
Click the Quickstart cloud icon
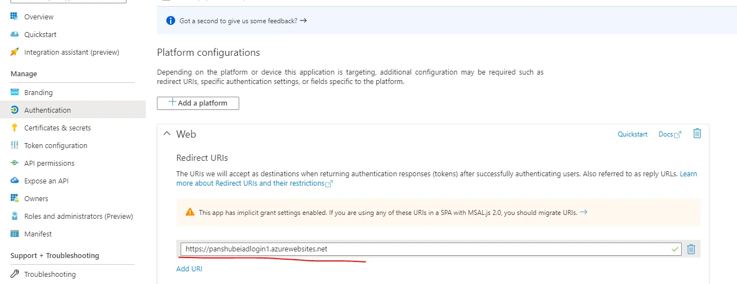tap(14, 34)
